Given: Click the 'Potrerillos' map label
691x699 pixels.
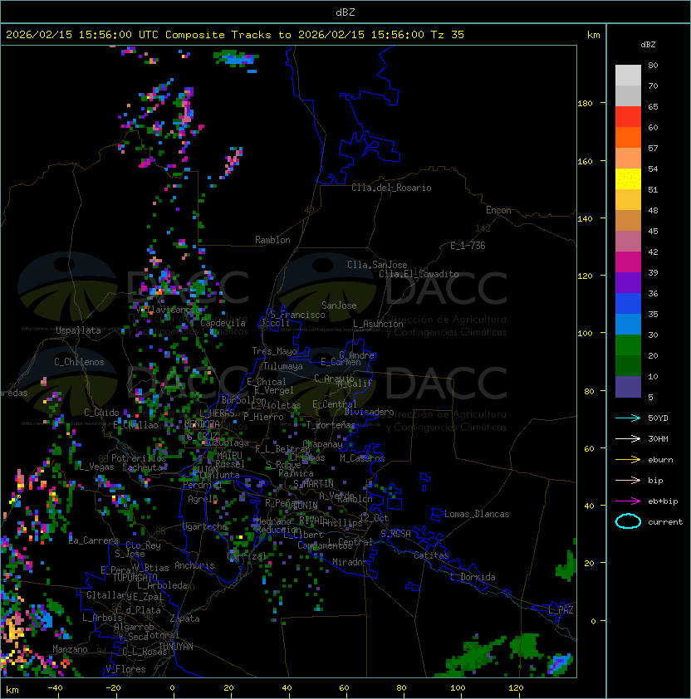Looking at the screenshot, I should click(x=139, y=458).
